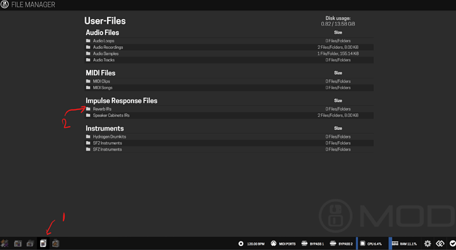
Task: Click the device connection link icon
Action: click(440, 243)
